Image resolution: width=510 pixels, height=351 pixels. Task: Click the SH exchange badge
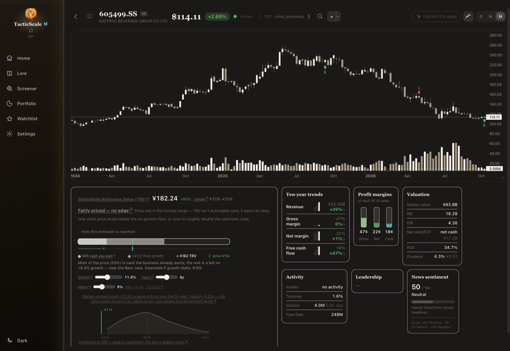144,14
